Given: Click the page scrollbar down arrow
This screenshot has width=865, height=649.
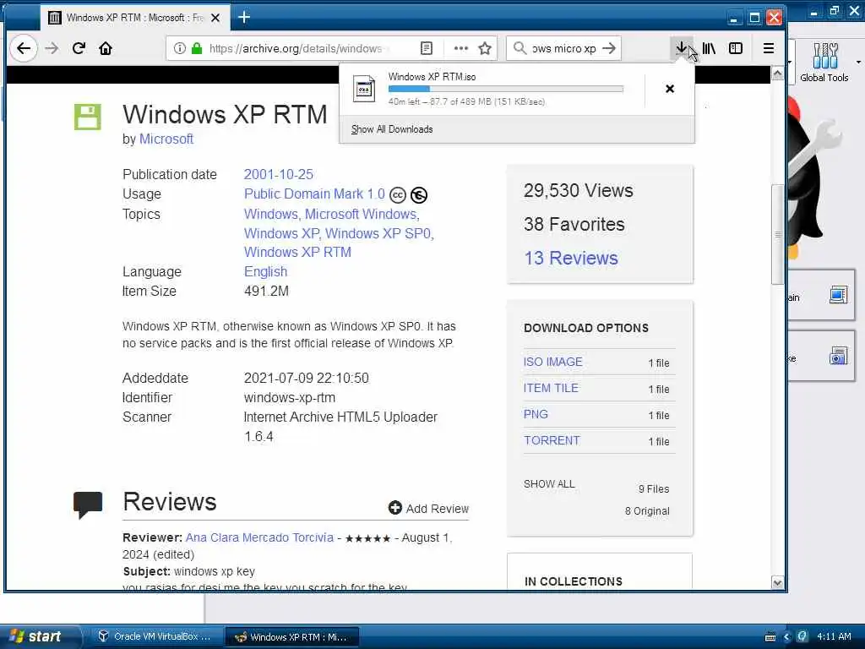Looking at the screenshot, I should click(x=777, y=583).
